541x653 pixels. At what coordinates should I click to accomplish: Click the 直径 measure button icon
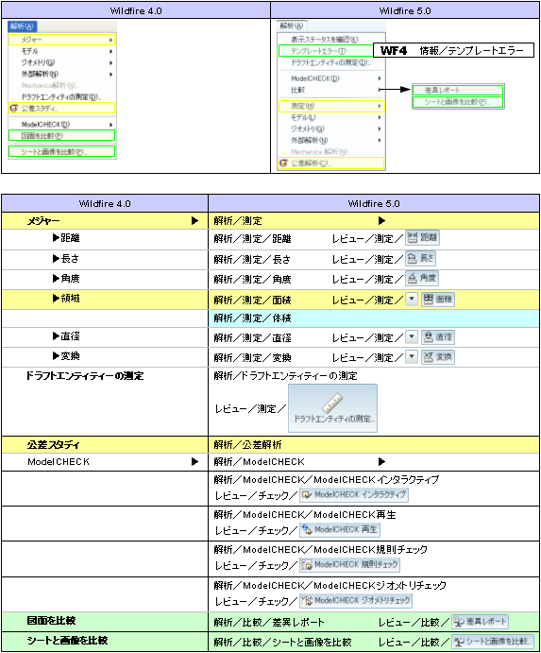[438, 337]
